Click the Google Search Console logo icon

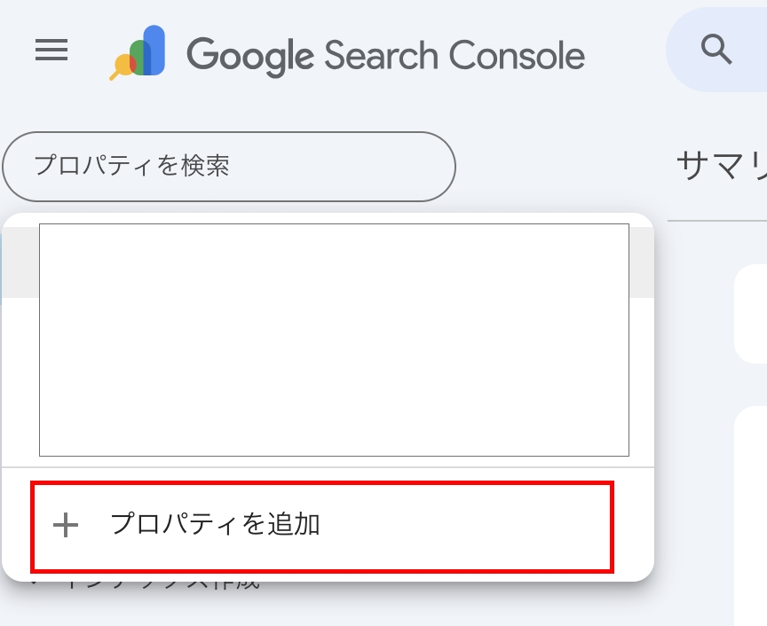click(x=138, y=53)
